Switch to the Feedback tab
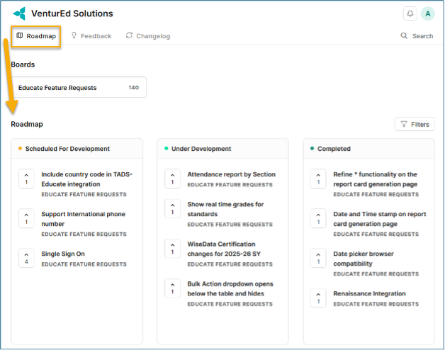The height and width of the screenshot is (350, 445). [x=91, y=36]
